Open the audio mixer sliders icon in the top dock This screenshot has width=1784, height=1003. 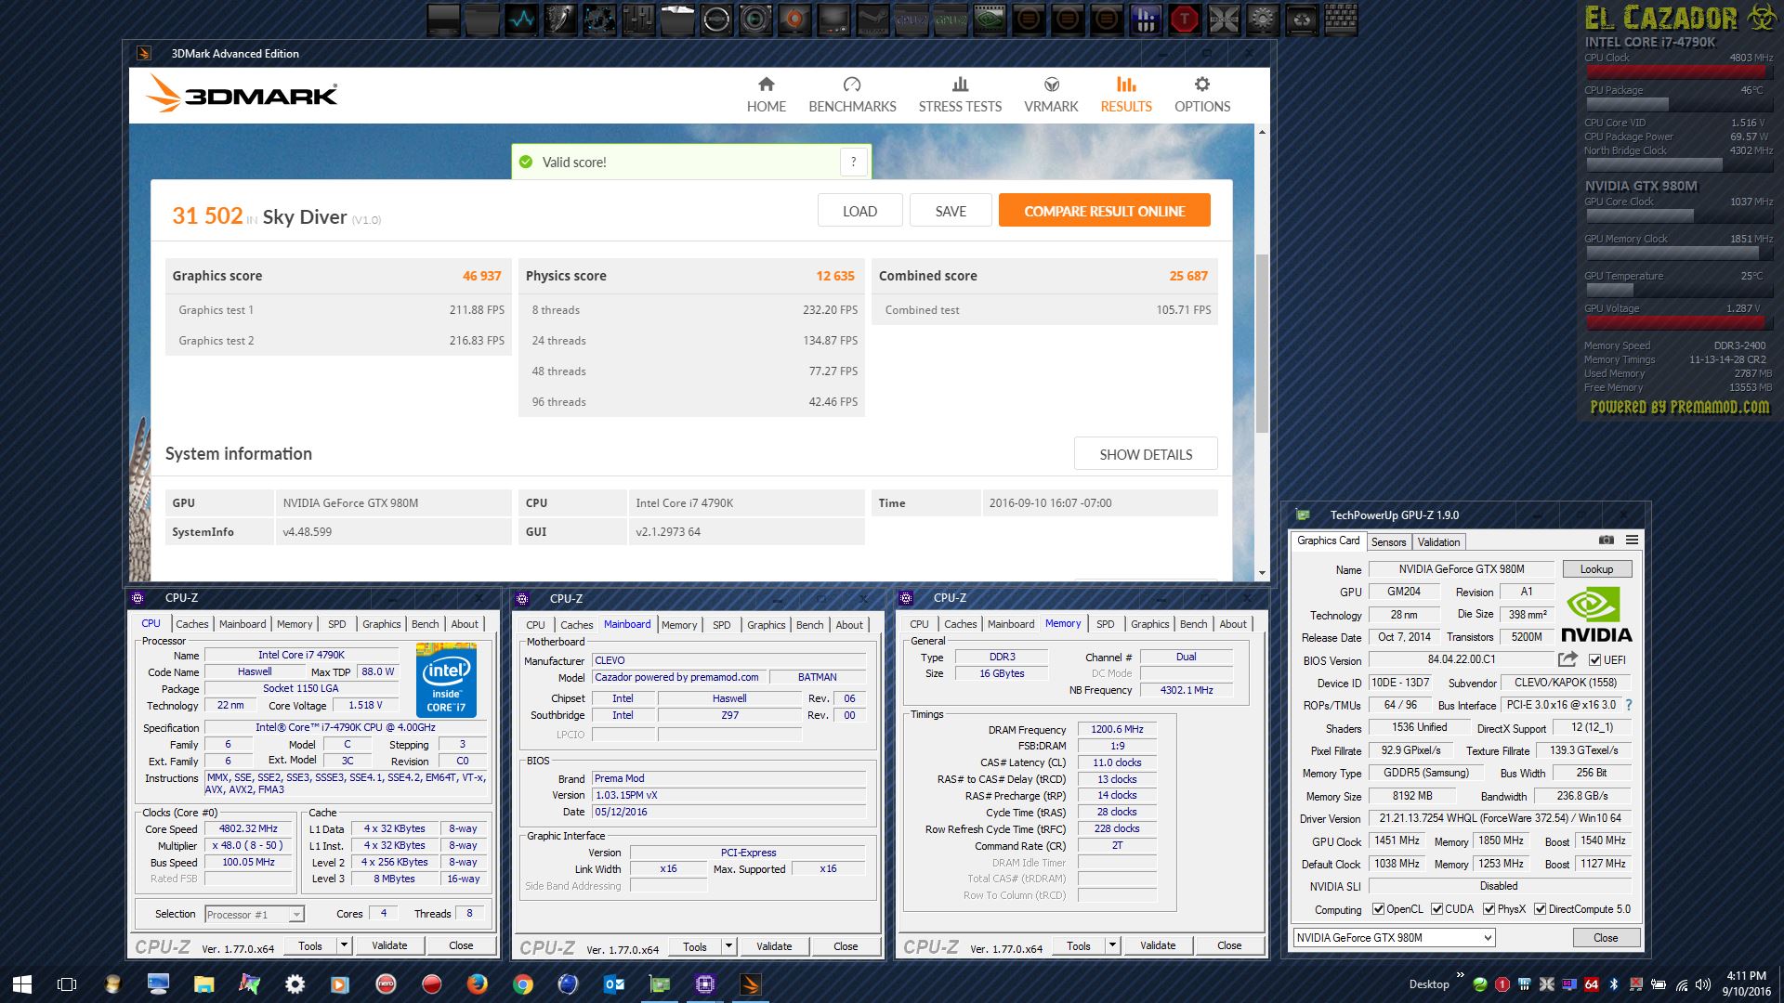click(x=638, y=19)
